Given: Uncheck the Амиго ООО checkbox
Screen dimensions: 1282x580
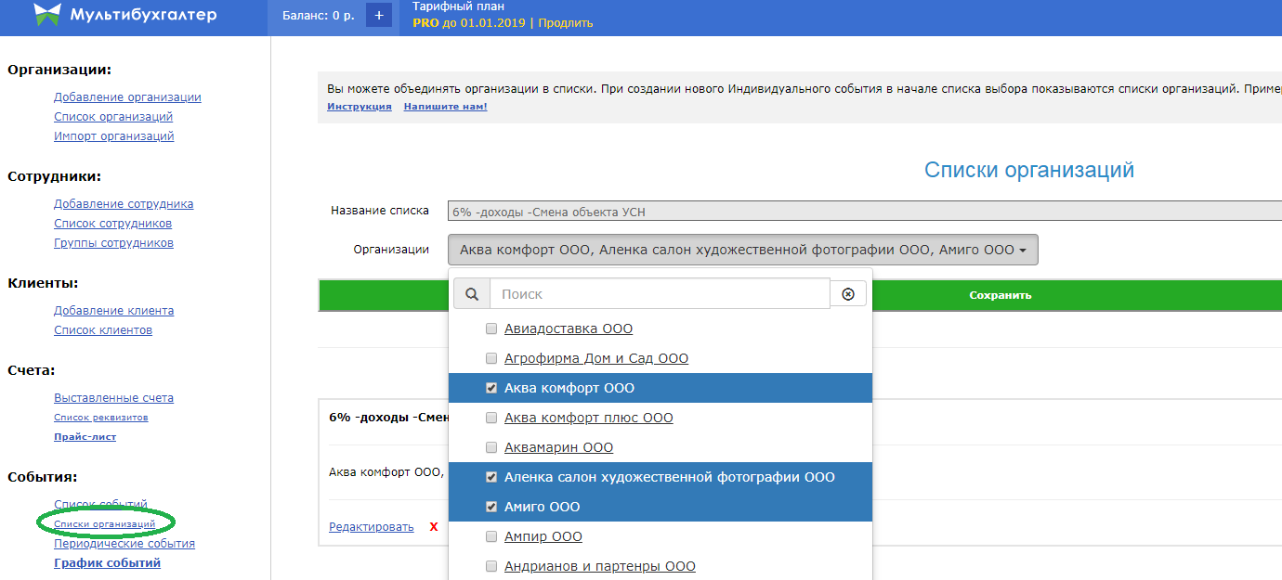Looking at the screenshot, I should tap(491, 507).
